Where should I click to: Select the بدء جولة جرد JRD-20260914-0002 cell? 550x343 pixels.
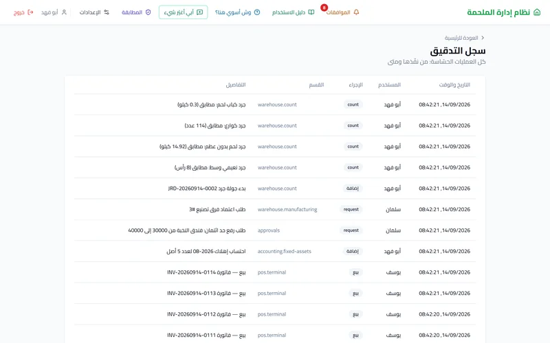207,188
